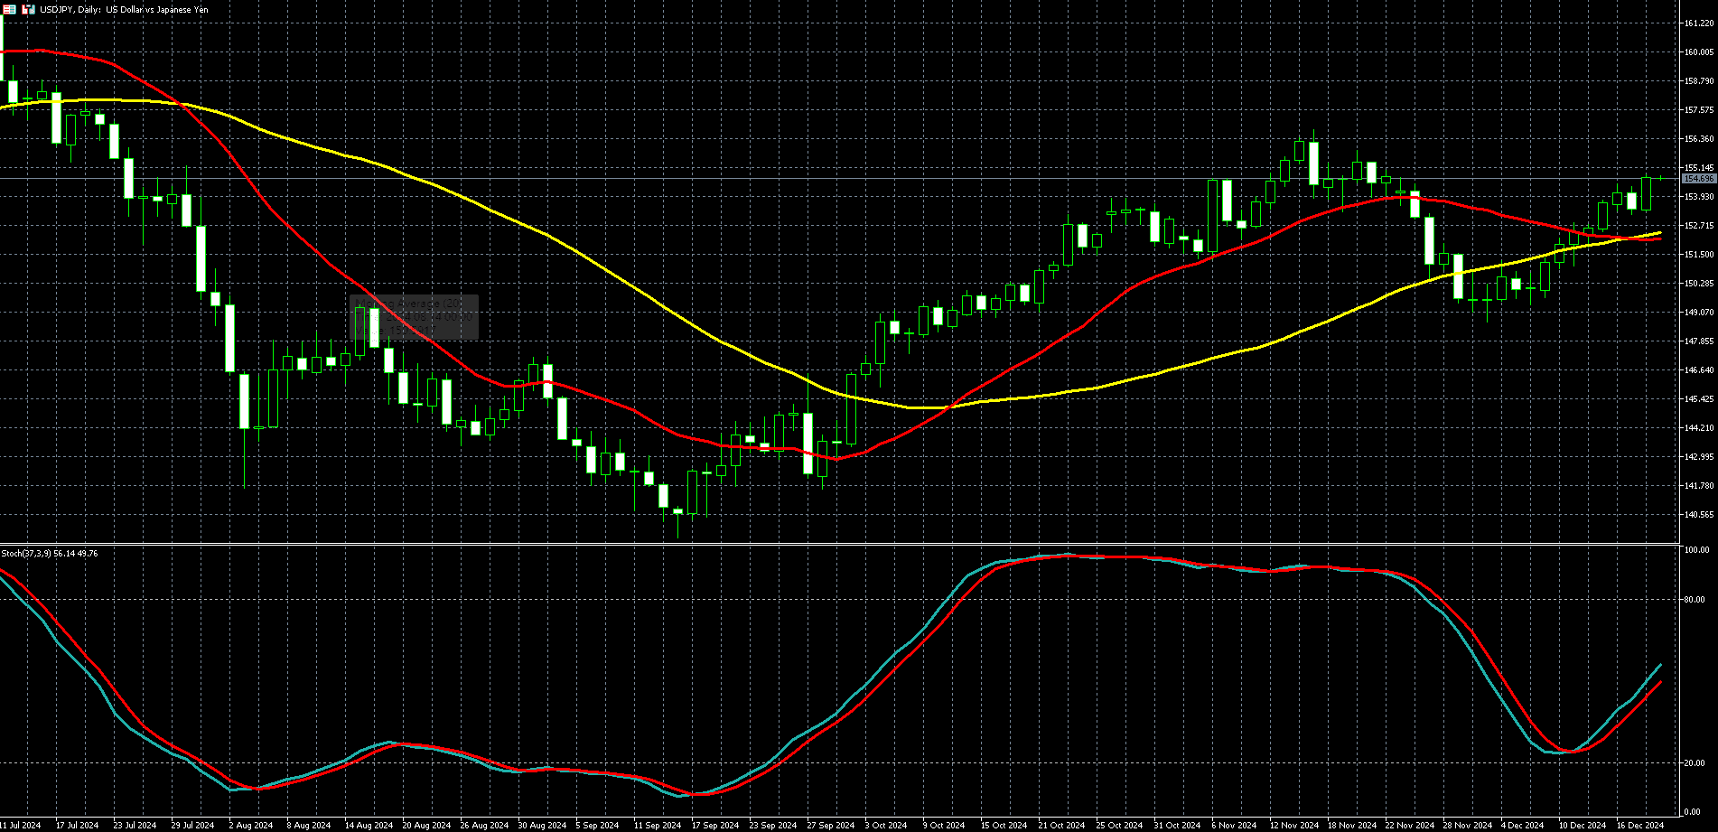Click the 12 Nov 2024 date label
Screen dimensions: 1718x832
click(x=1293, y=825)
